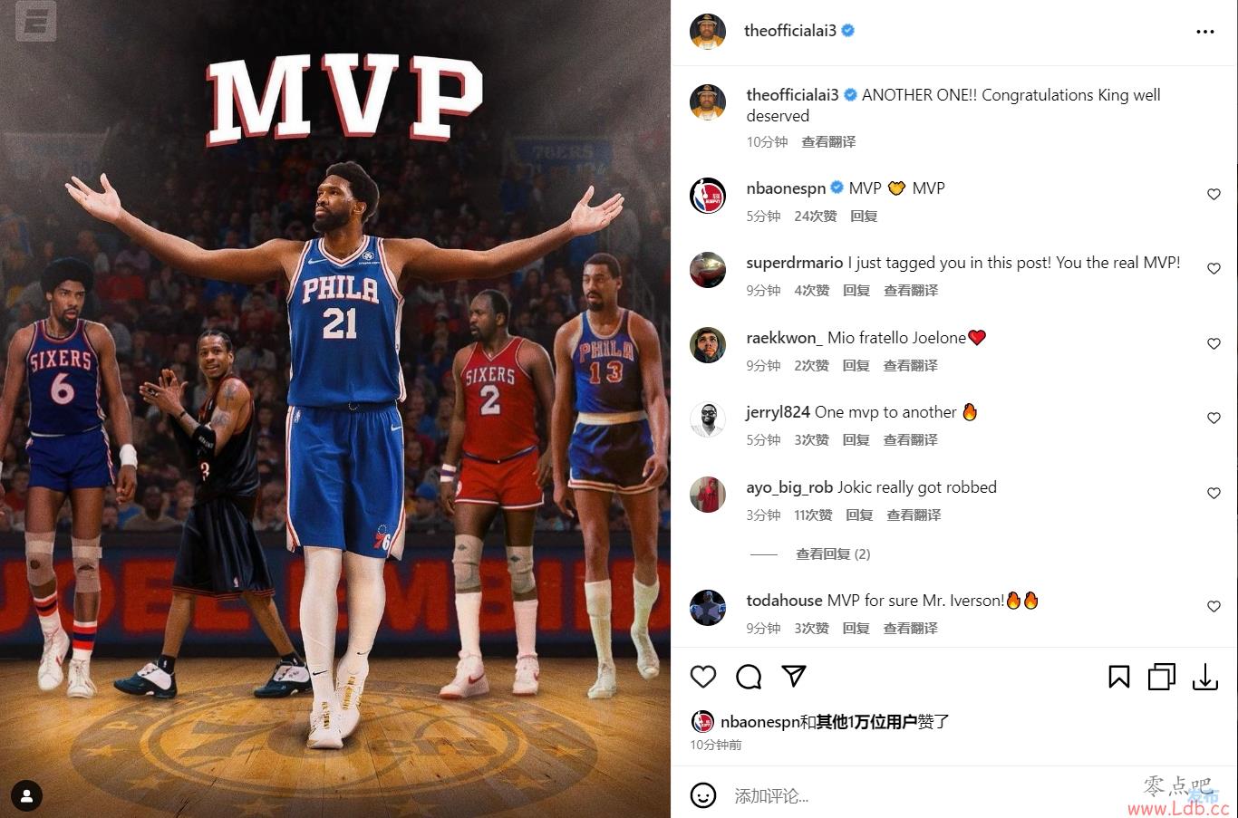This screenshot has width=1238, height=818.
Task: Like the post with the heart icon
Action: (703, 677)
